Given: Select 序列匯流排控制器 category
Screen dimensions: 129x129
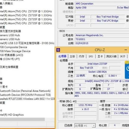Looking at the screenshot, I should [10, 31].
